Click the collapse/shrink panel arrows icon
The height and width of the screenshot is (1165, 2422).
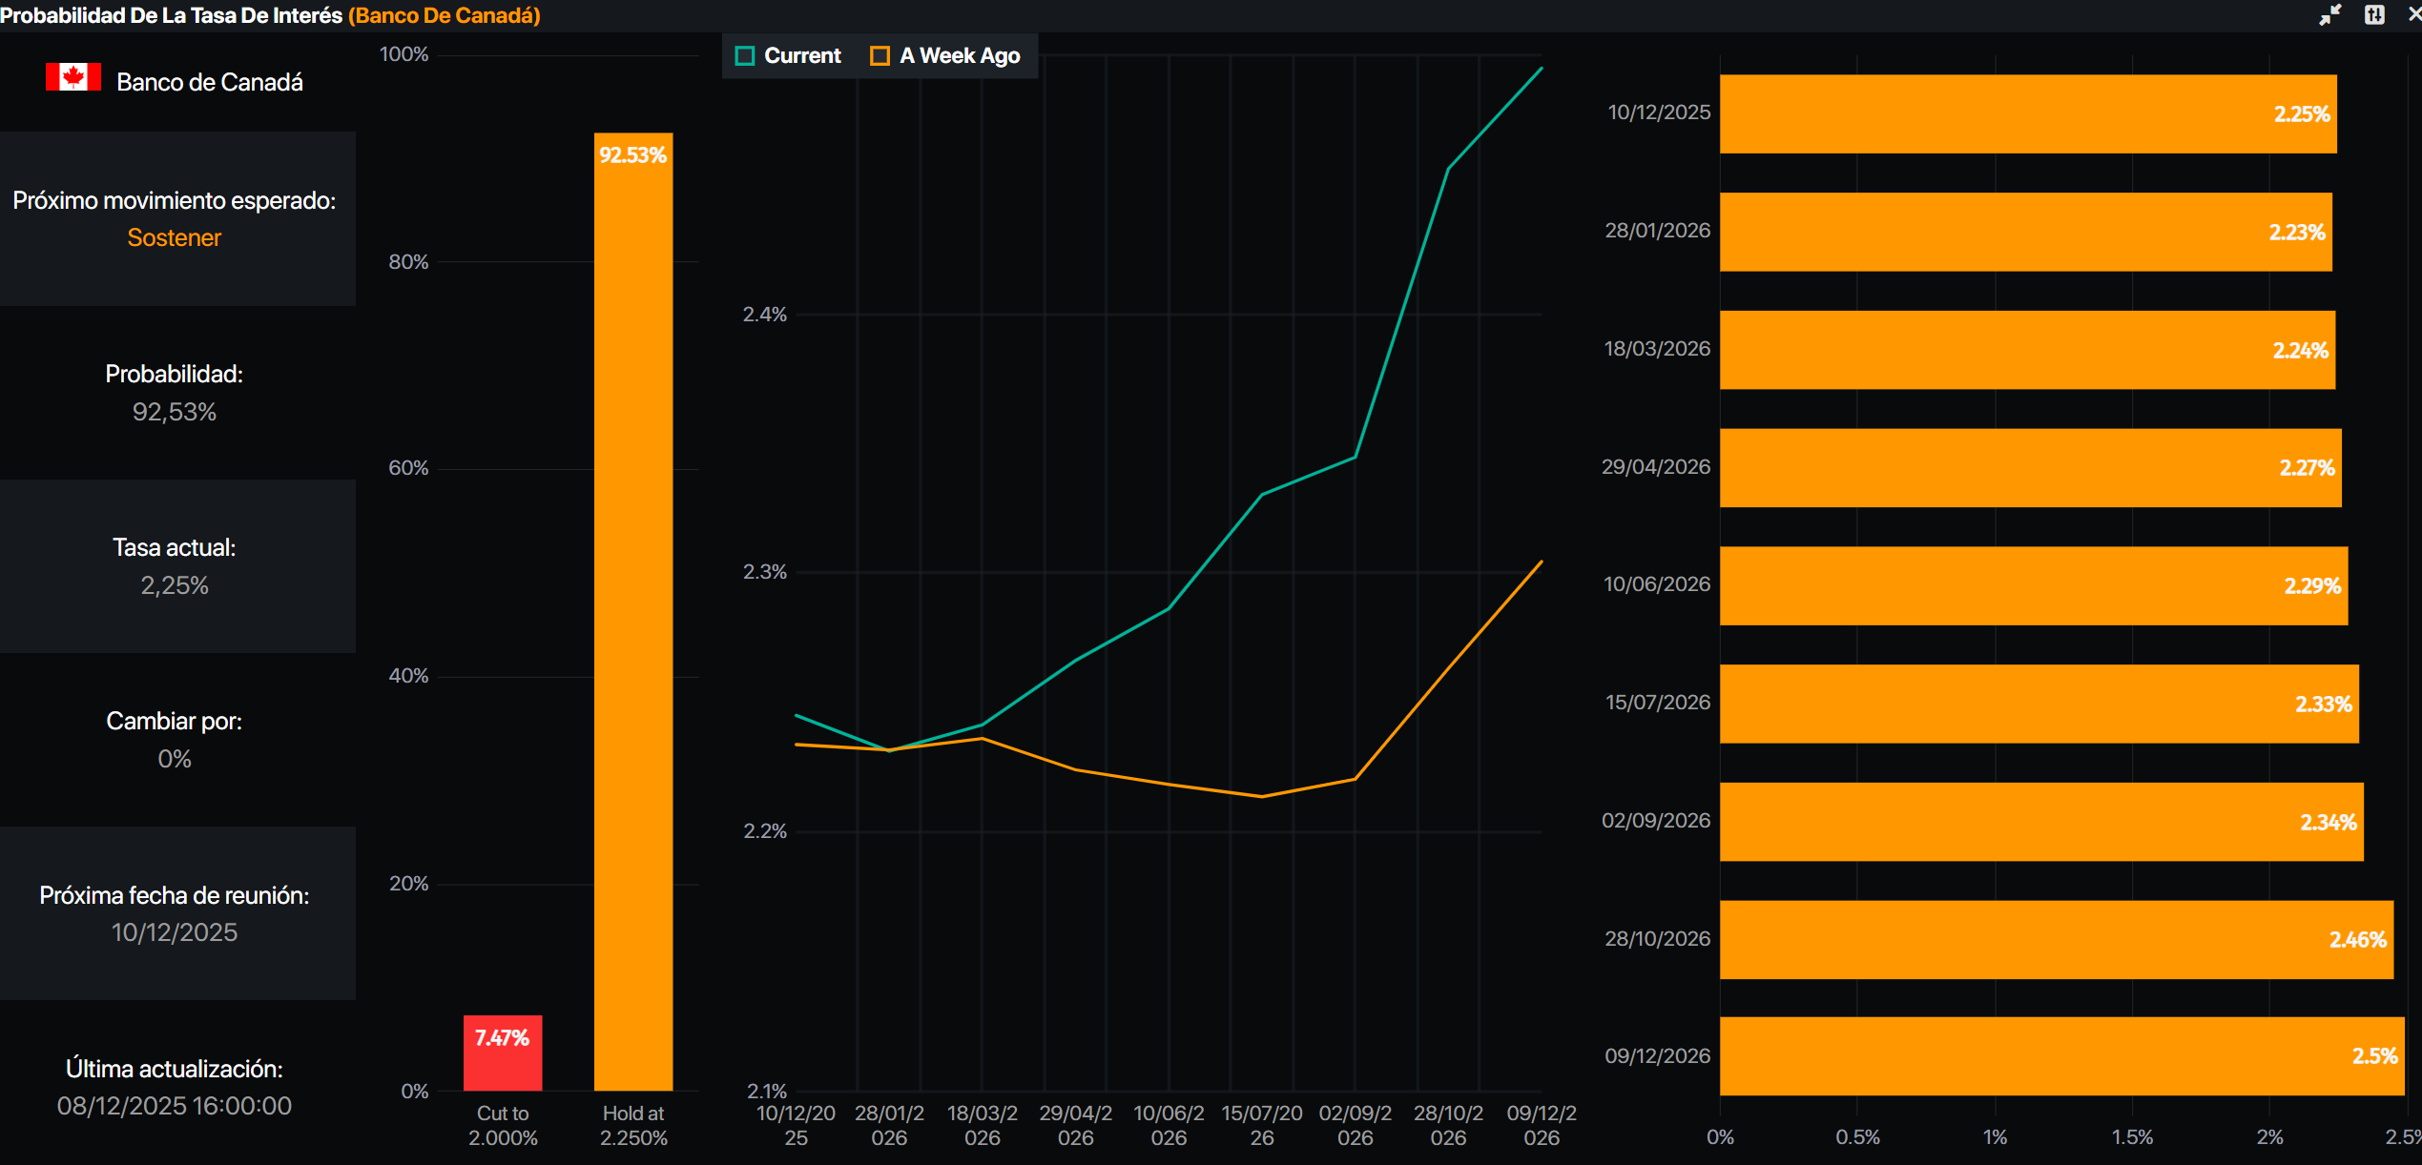coord(2330,15)
